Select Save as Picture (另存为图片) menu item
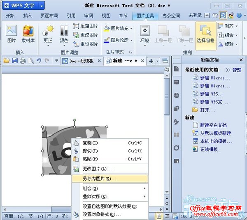The width and height of the screenshot is (247, 220). [100, 179]
